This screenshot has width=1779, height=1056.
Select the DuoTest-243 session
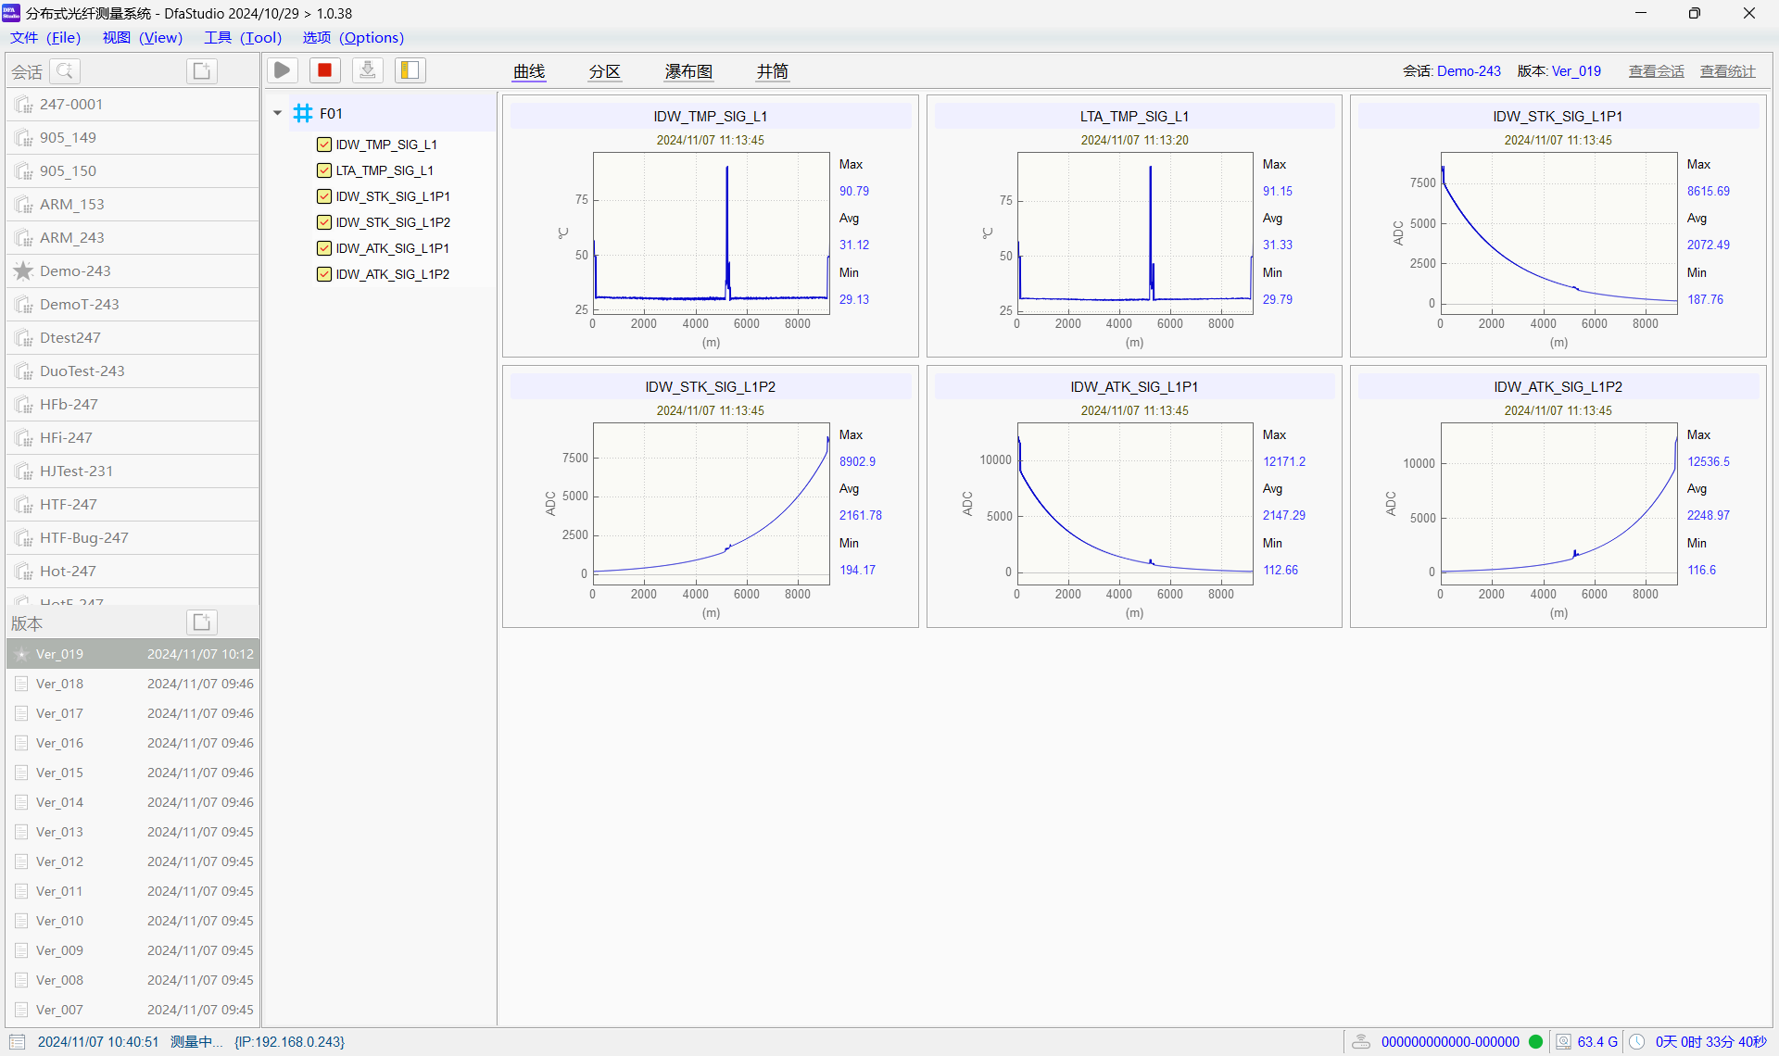point(132,371)
